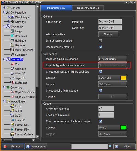Image resolution: width=137 pixels, height=151 pixels.
Task: Click the Hachure icon in tree
Action: [12, 45]
